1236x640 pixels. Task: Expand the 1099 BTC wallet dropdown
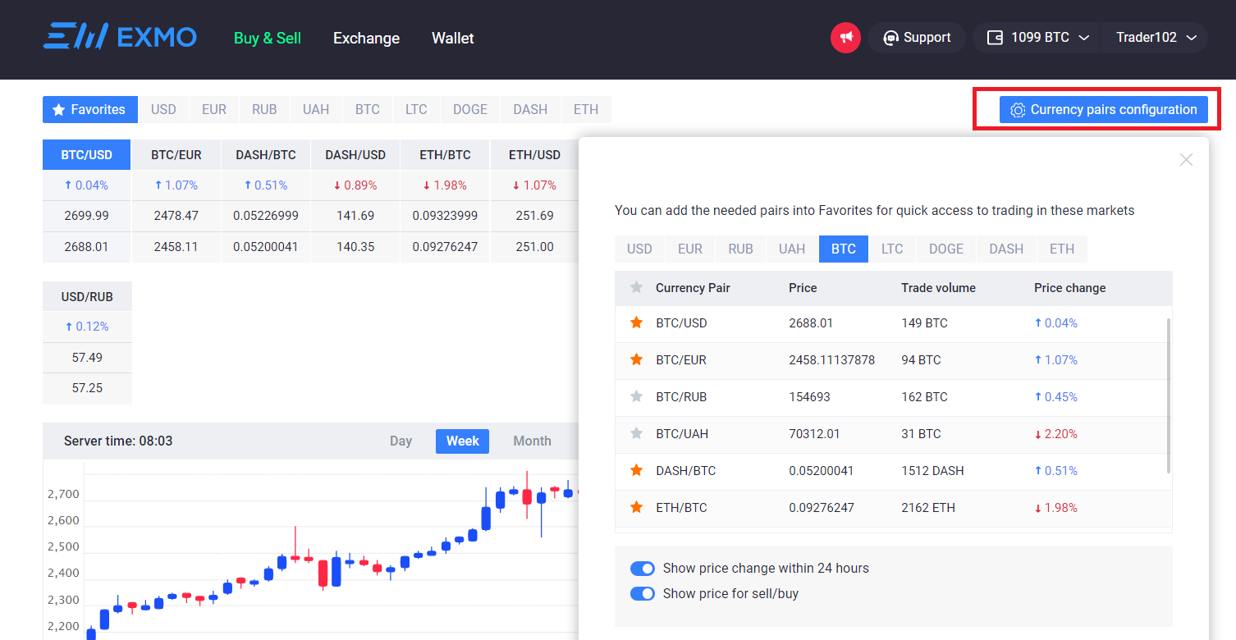[x=1038, y=38]
